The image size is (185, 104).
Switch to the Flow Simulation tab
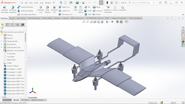pos(135,18)
